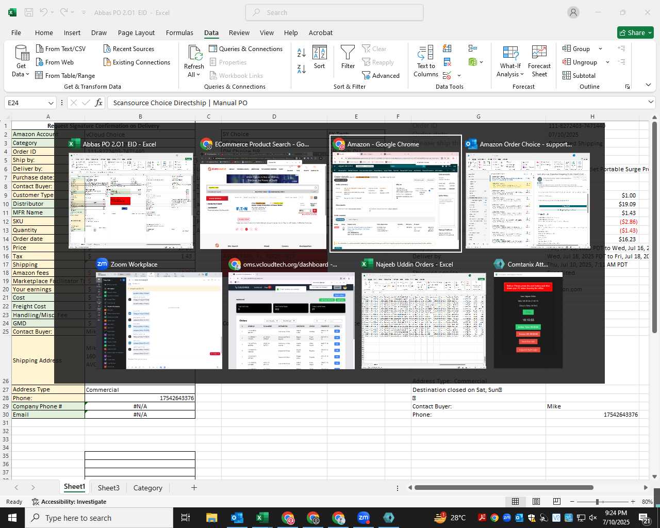Click Manage Data Model icon

coord(473,62)
